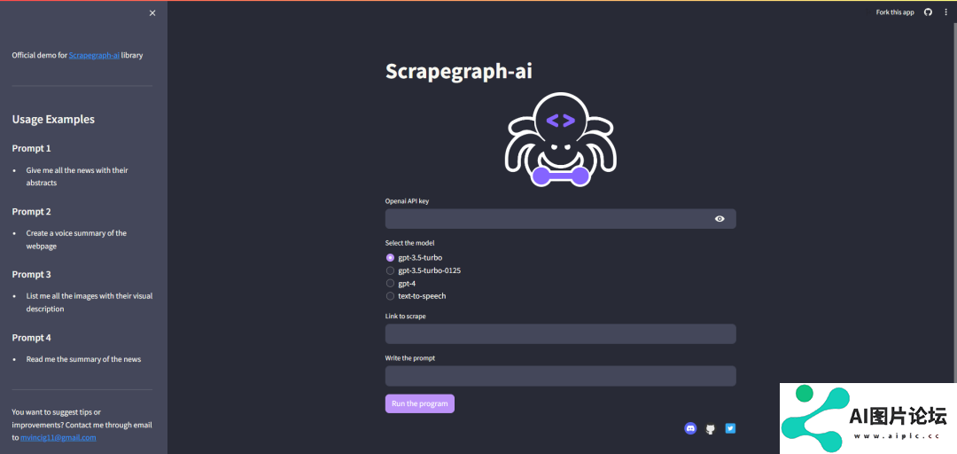
Task: Open the three-dot app menu
Action: click(946, 12)
